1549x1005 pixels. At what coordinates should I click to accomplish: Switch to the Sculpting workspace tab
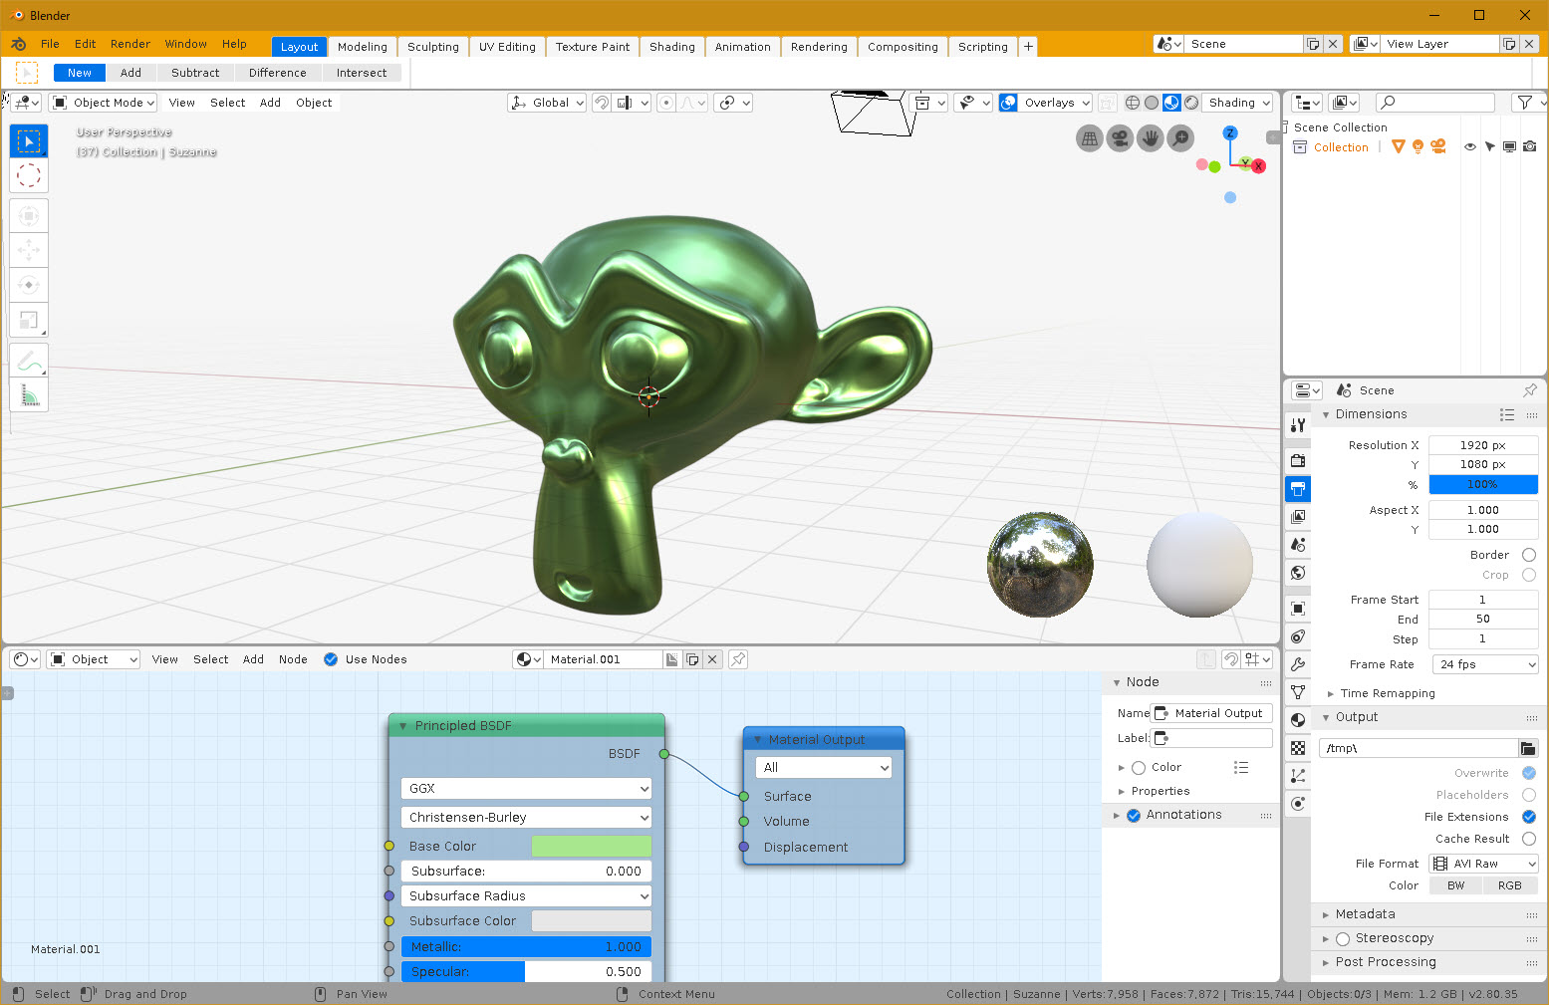pos(433,47)
